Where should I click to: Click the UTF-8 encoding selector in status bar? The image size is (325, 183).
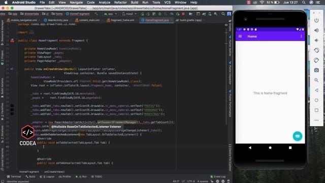click(x=191, y=181)
